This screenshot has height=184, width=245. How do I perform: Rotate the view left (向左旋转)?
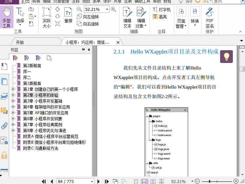point(88,16)
